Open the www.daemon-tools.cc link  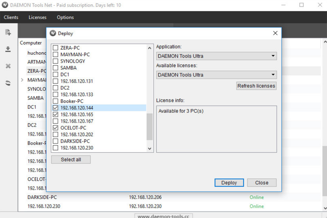[163, 216]
